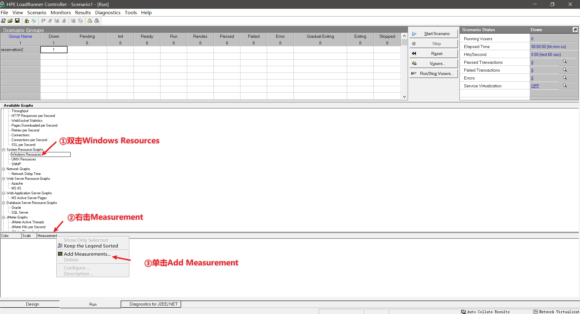
Task: Click the Start Scenario button
Action: tap(433, 34)
